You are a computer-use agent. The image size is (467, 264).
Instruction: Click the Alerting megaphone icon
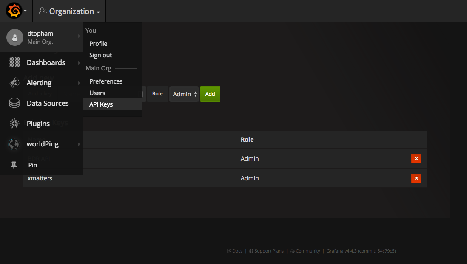14,83
